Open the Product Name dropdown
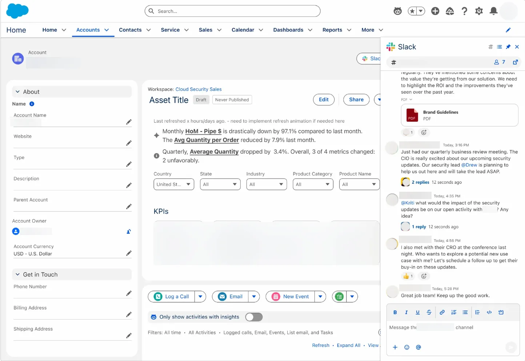The width and height of the screenshot is (525, 361). coord(359,184)
